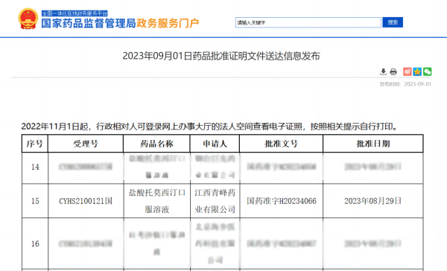Click the blue 搜索 search button
This screenshot has width=447, height=271.
(x=393, y=22)
